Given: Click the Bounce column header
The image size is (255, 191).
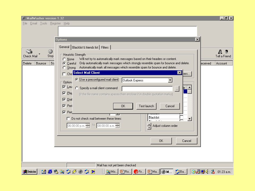Looking at the screenshot, I should pyautogui.click(x=42, y=63).
